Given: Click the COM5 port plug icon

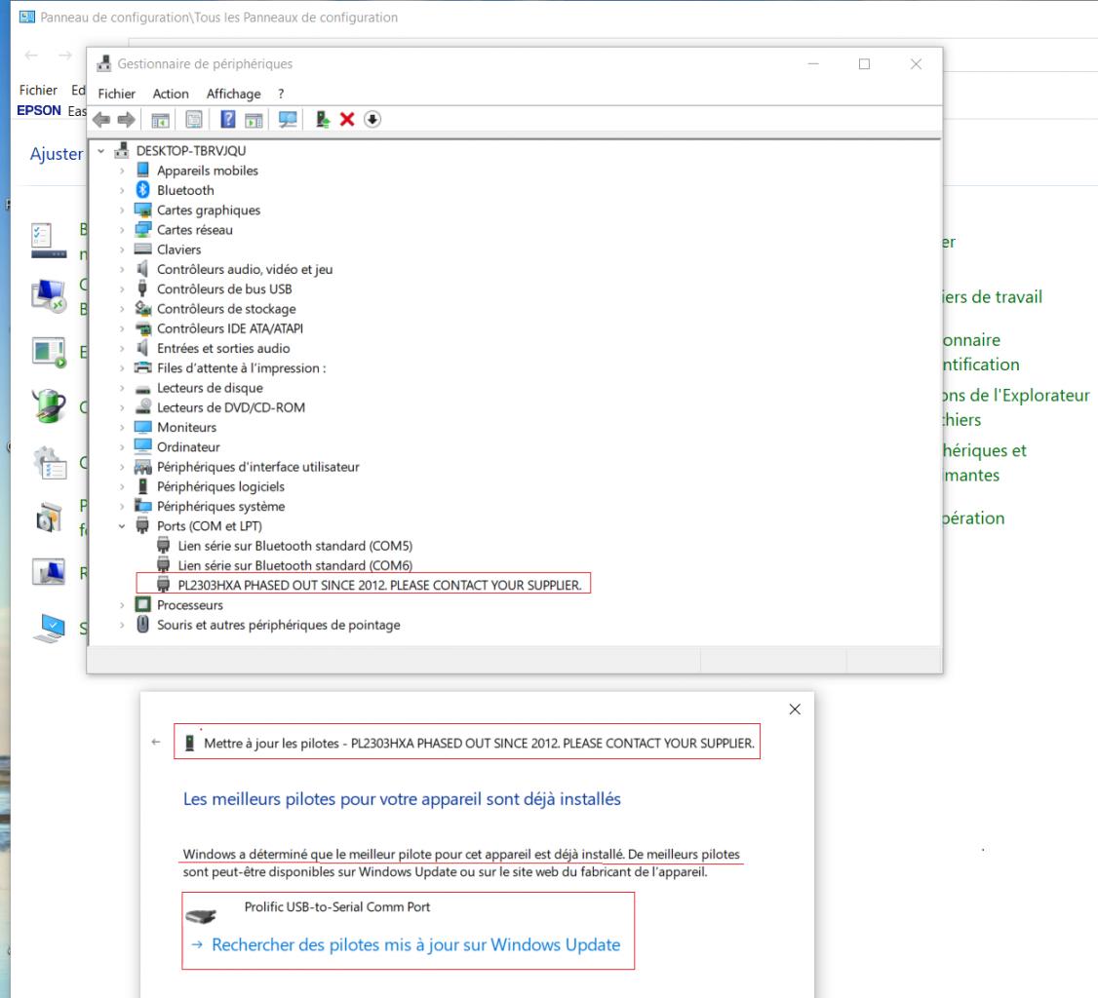Looking at the screenshot, I should (x=163, y=545).
